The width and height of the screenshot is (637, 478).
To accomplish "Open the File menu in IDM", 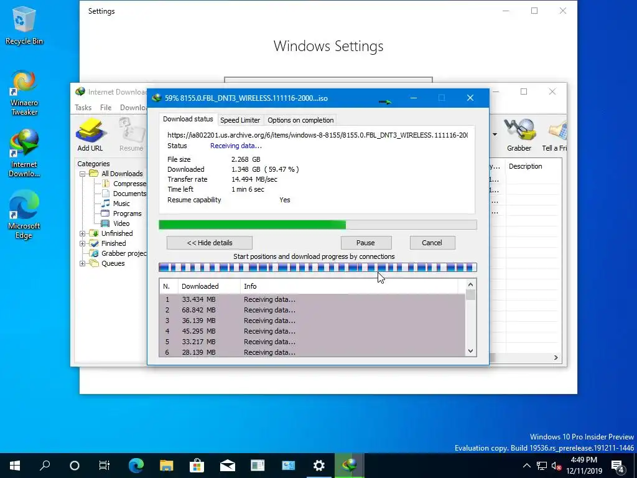I will (x=106, y=108).
